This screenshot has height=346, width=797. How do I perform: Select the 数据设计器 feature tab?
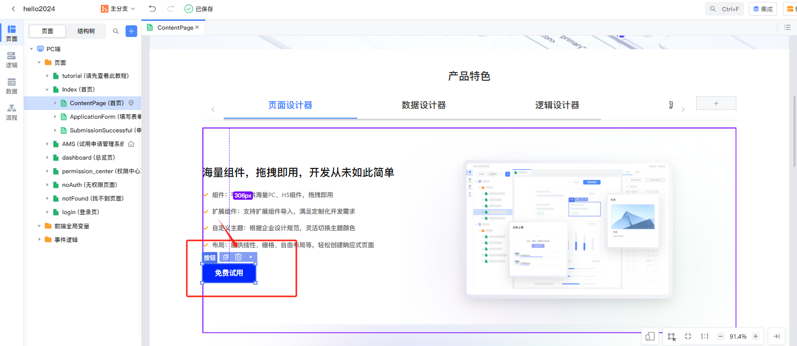click(x=424, y=105)
